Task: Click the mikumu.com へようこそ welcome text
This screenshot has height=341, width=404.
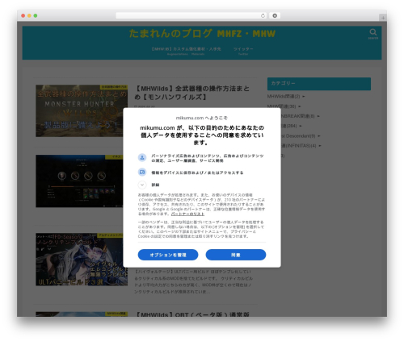Action: tap(202, 118)
